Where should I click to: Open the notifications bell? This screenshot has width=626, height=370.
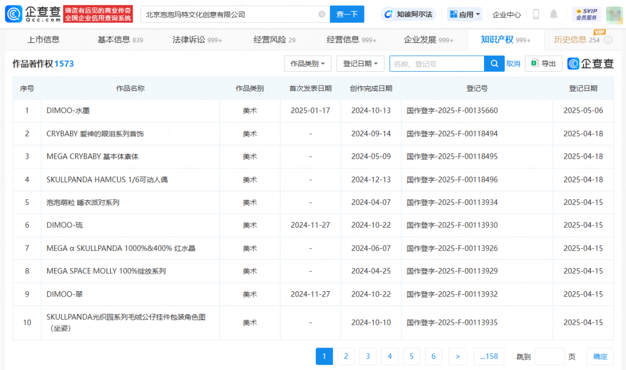pyautogui.click(x=554, y=14)
